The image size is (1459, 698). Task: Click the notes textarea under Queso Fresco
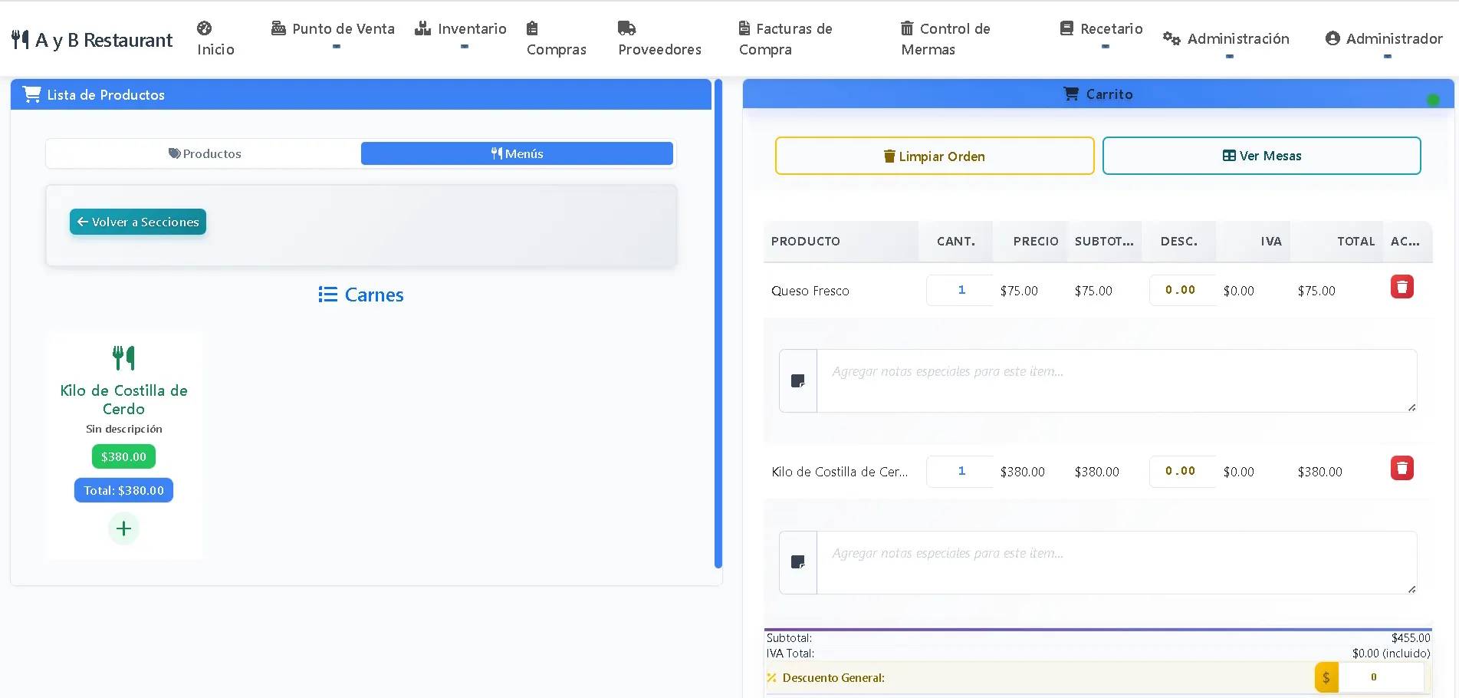tap(1116, 381)
